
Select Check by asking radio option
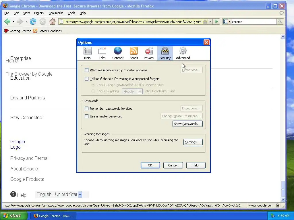point(93,91)
